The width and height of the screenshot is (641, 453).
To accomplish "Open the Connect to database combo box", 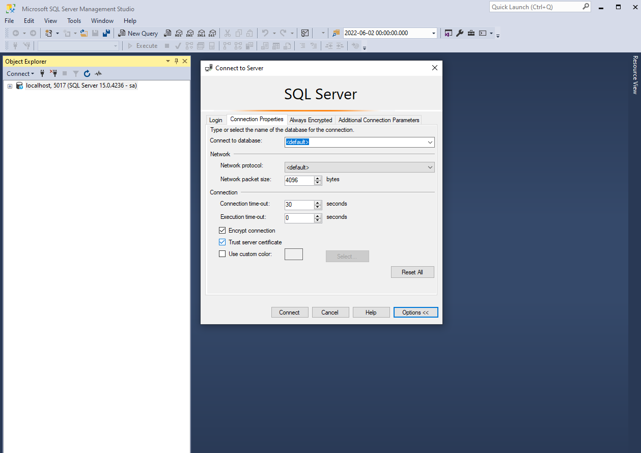I will (359, 142).
